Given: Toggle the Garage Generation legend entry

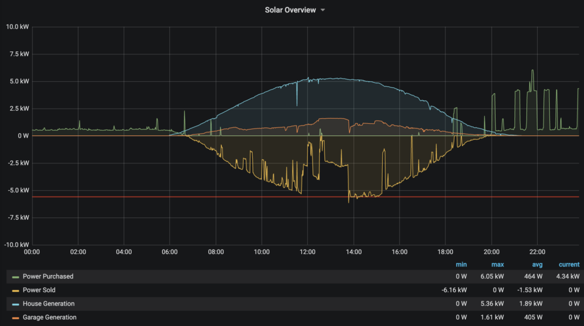Looking at the screenshot, I should coord(49,317).
